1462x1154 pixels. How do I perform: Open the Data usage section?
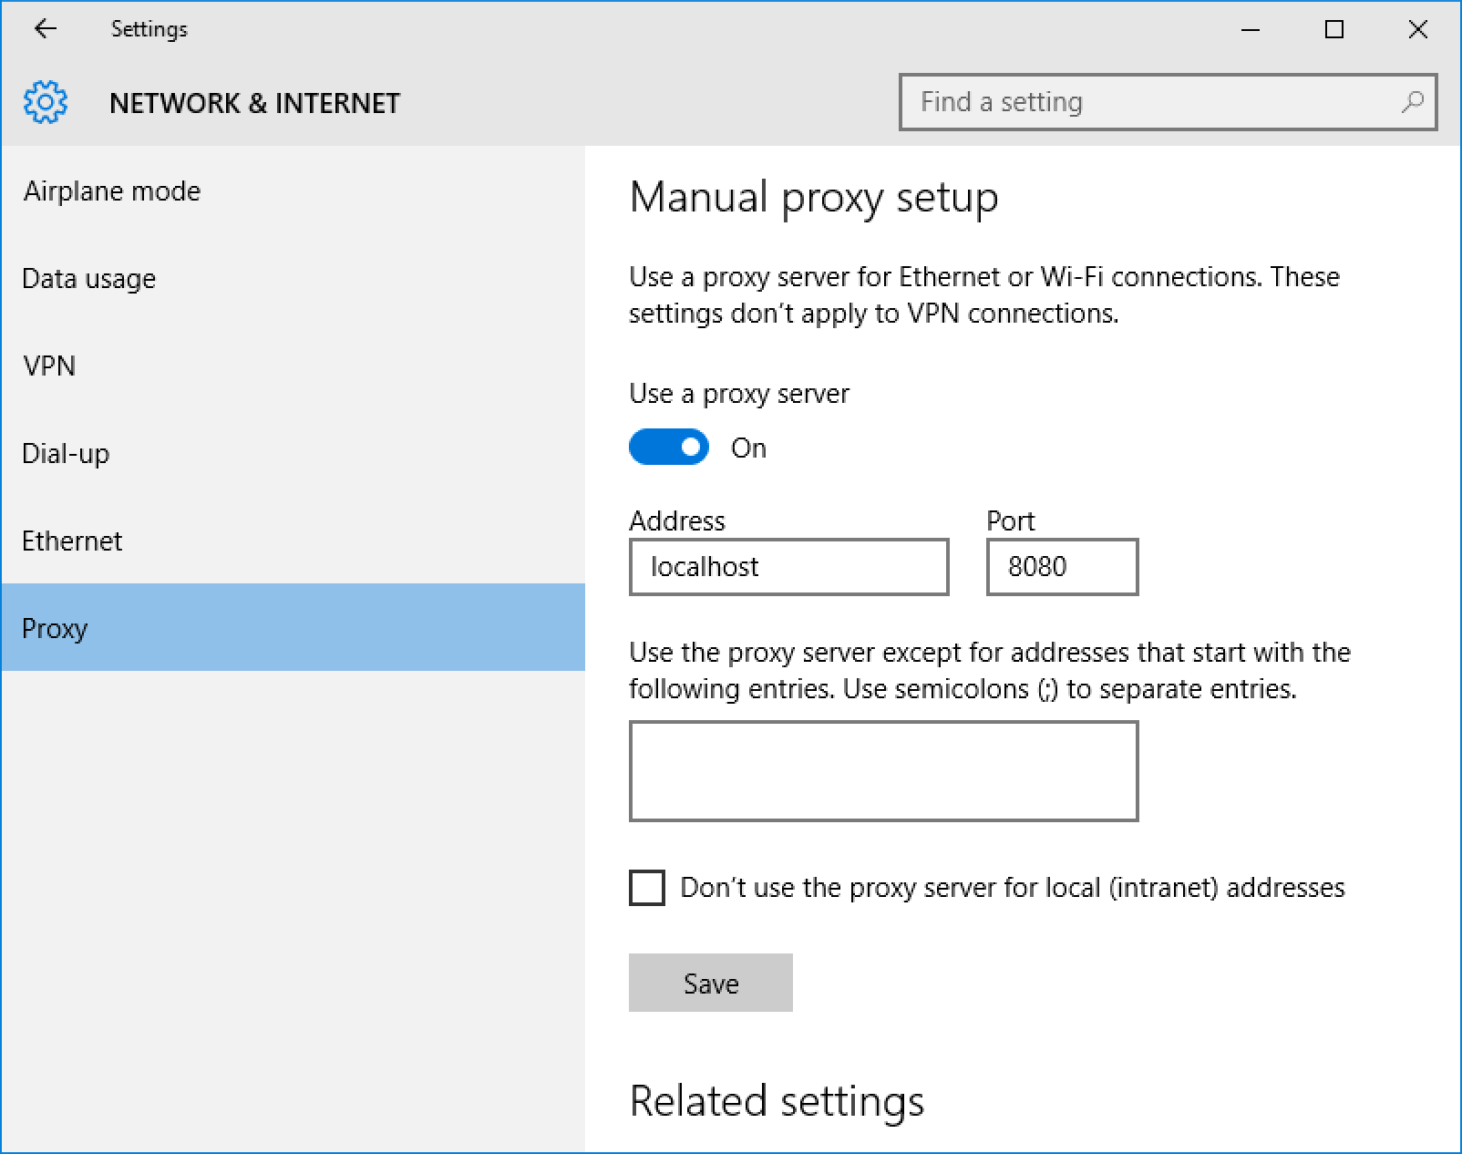[x=293, y=278]
